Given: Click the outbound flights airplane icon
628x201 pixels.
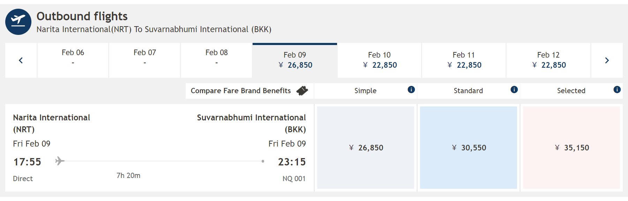Looking at the screenshot, I should click(18, 22).
